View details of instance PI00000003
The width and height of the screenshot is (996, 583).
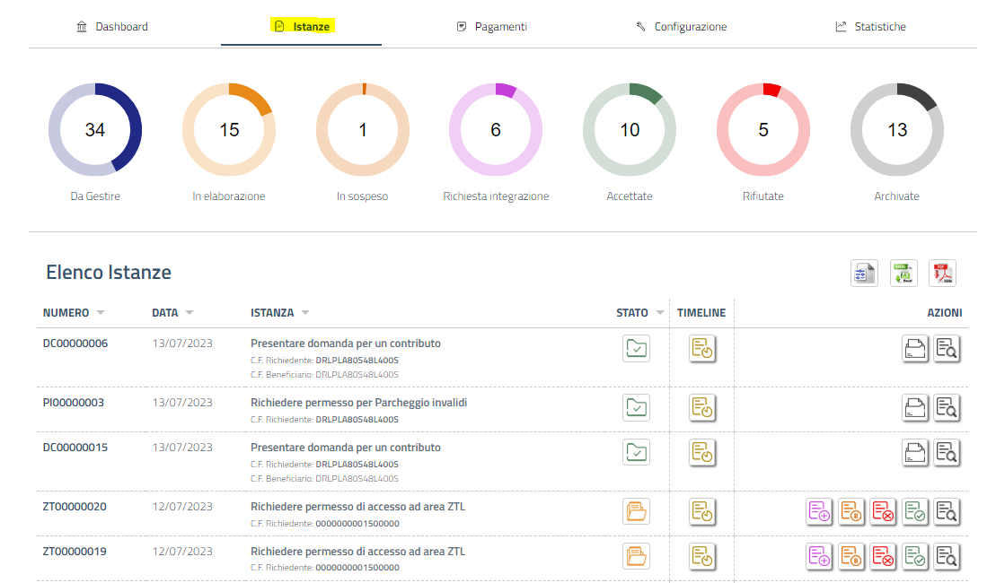click(947, 408)
